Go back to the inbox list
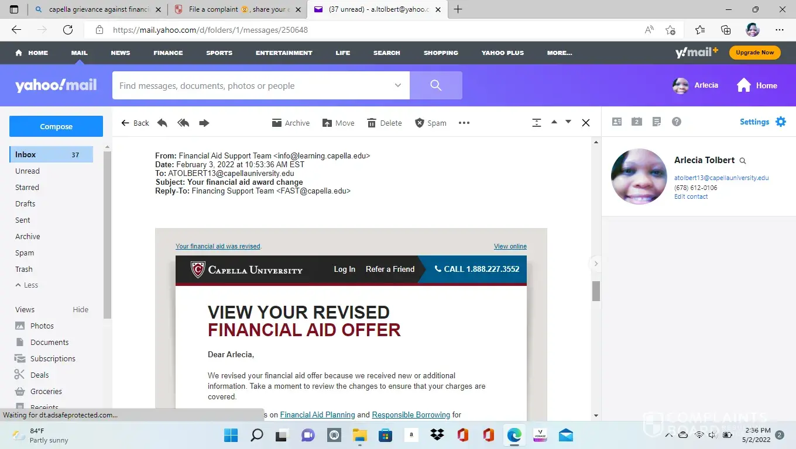 [x=135, y=123]
